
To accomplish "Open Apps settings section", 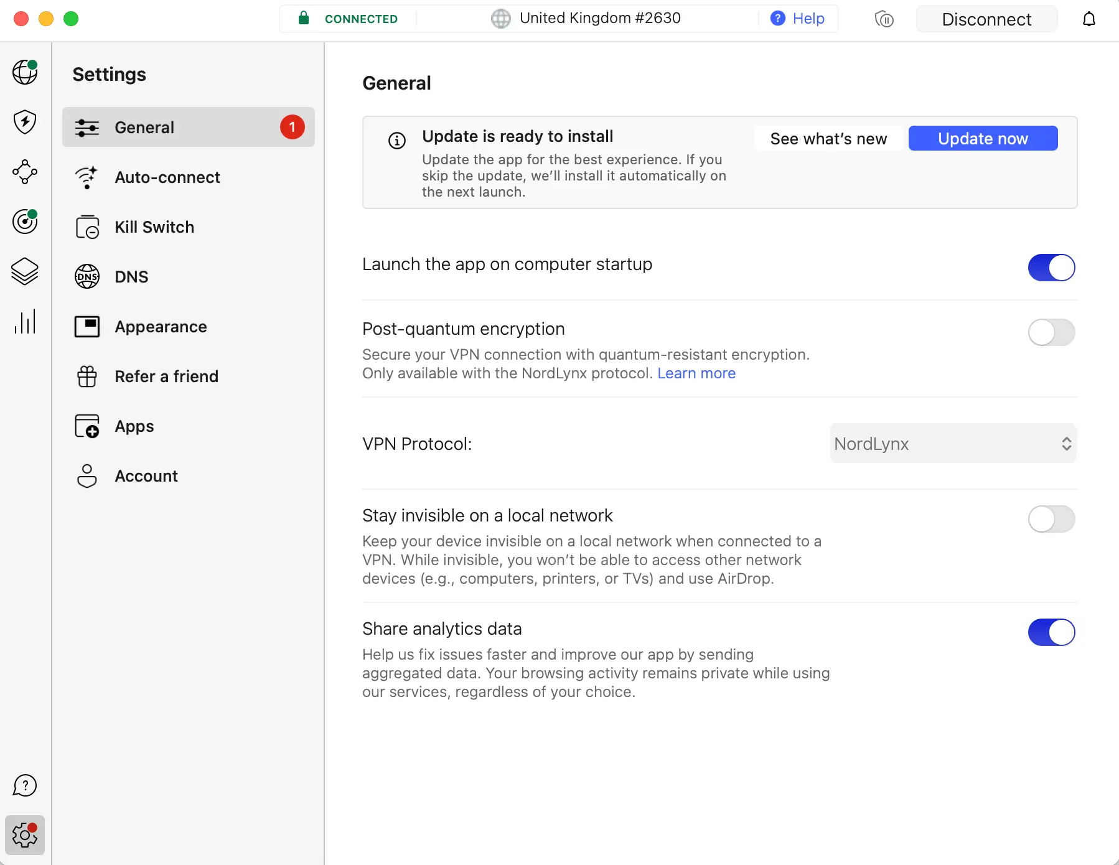I will tap(189, 426).
